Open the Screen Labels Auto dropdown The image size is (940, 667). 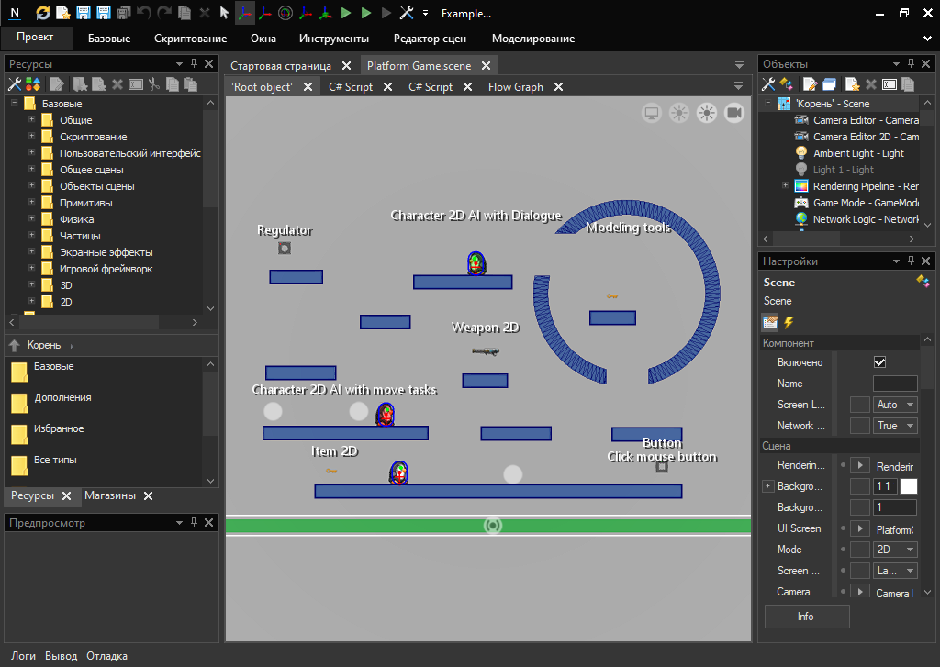pyautogui.click(x=895, y=405)
